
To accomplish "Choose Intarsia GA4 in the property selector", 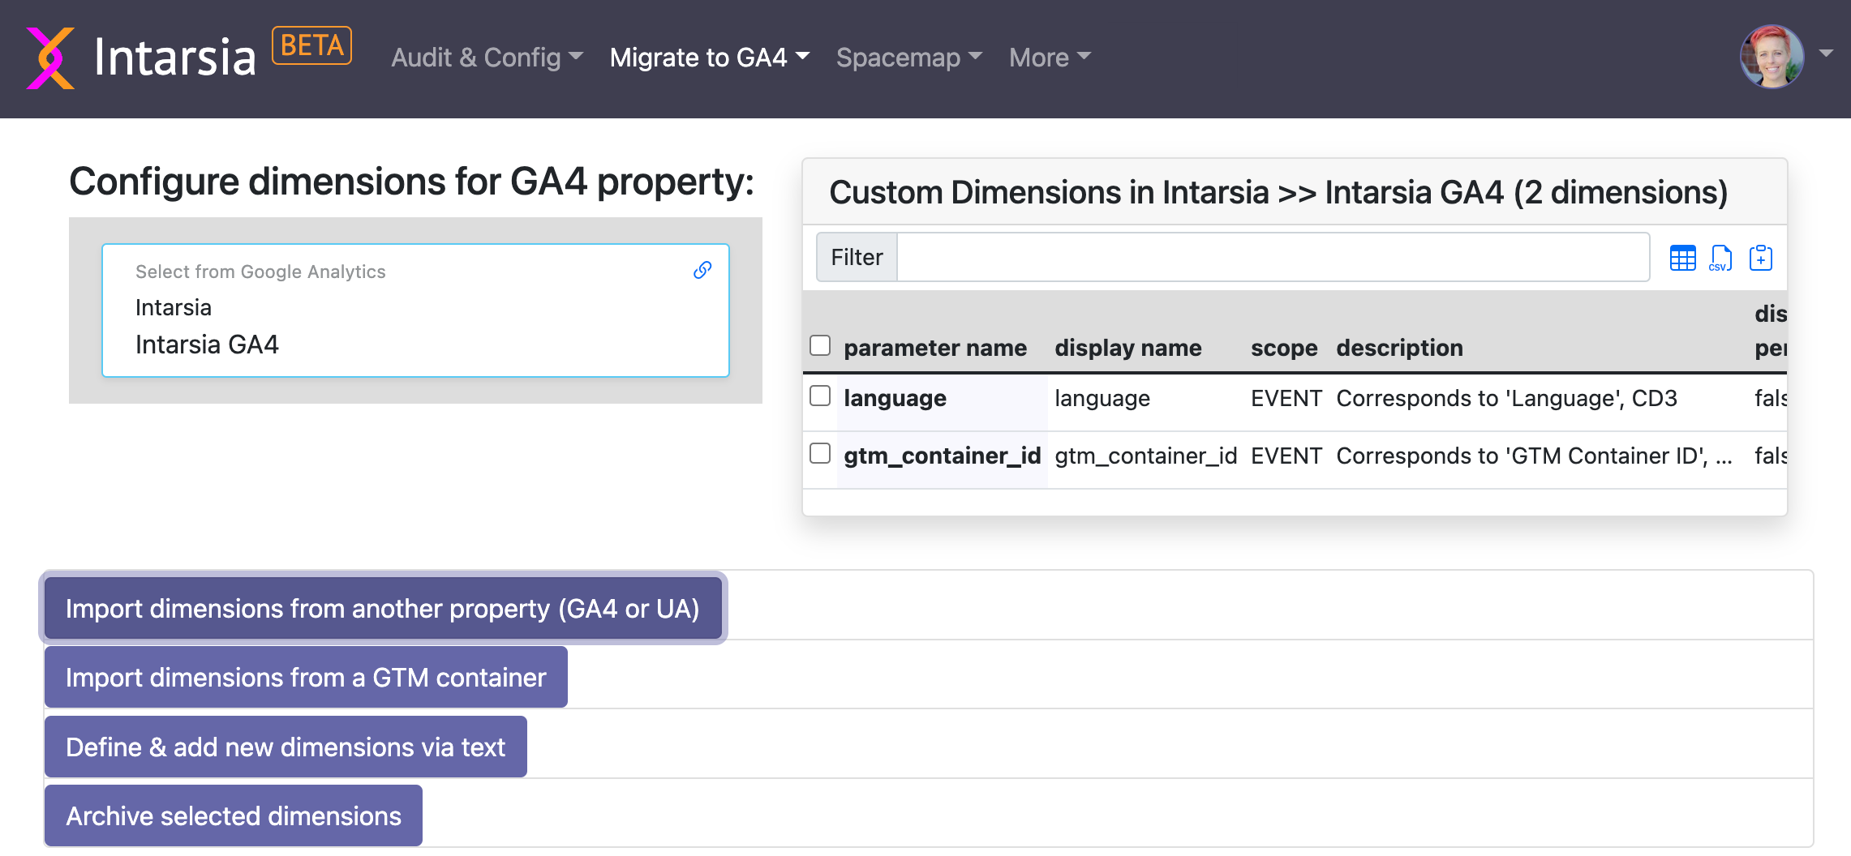I will [207, 344].
